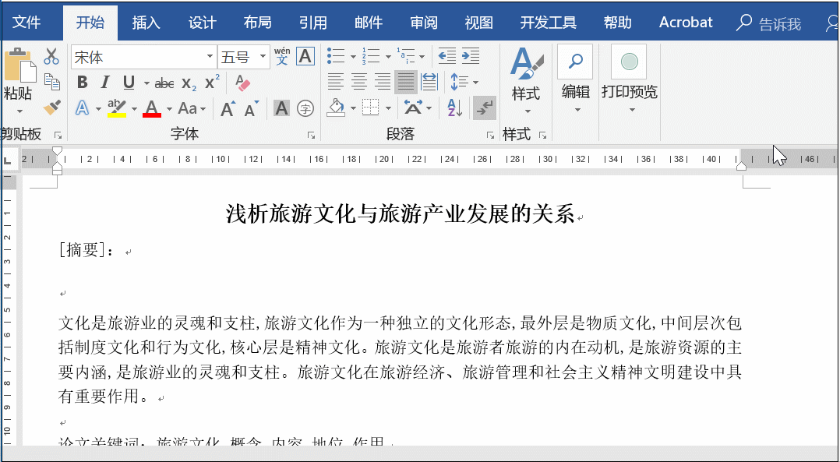Open the 样式 styles pane launcher
840x462 pixels.
tap(542, 136)
